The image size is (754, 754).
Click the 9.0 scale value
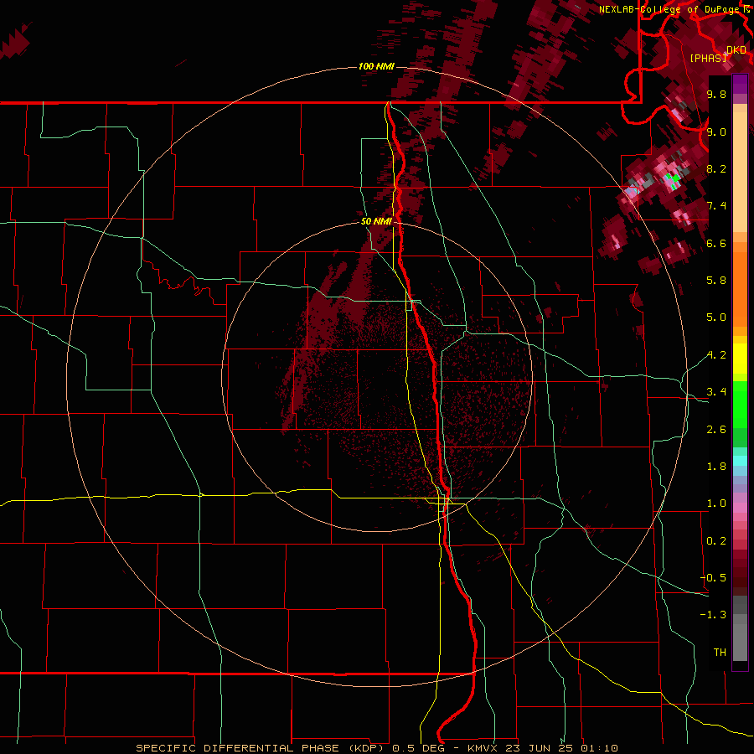716,132
